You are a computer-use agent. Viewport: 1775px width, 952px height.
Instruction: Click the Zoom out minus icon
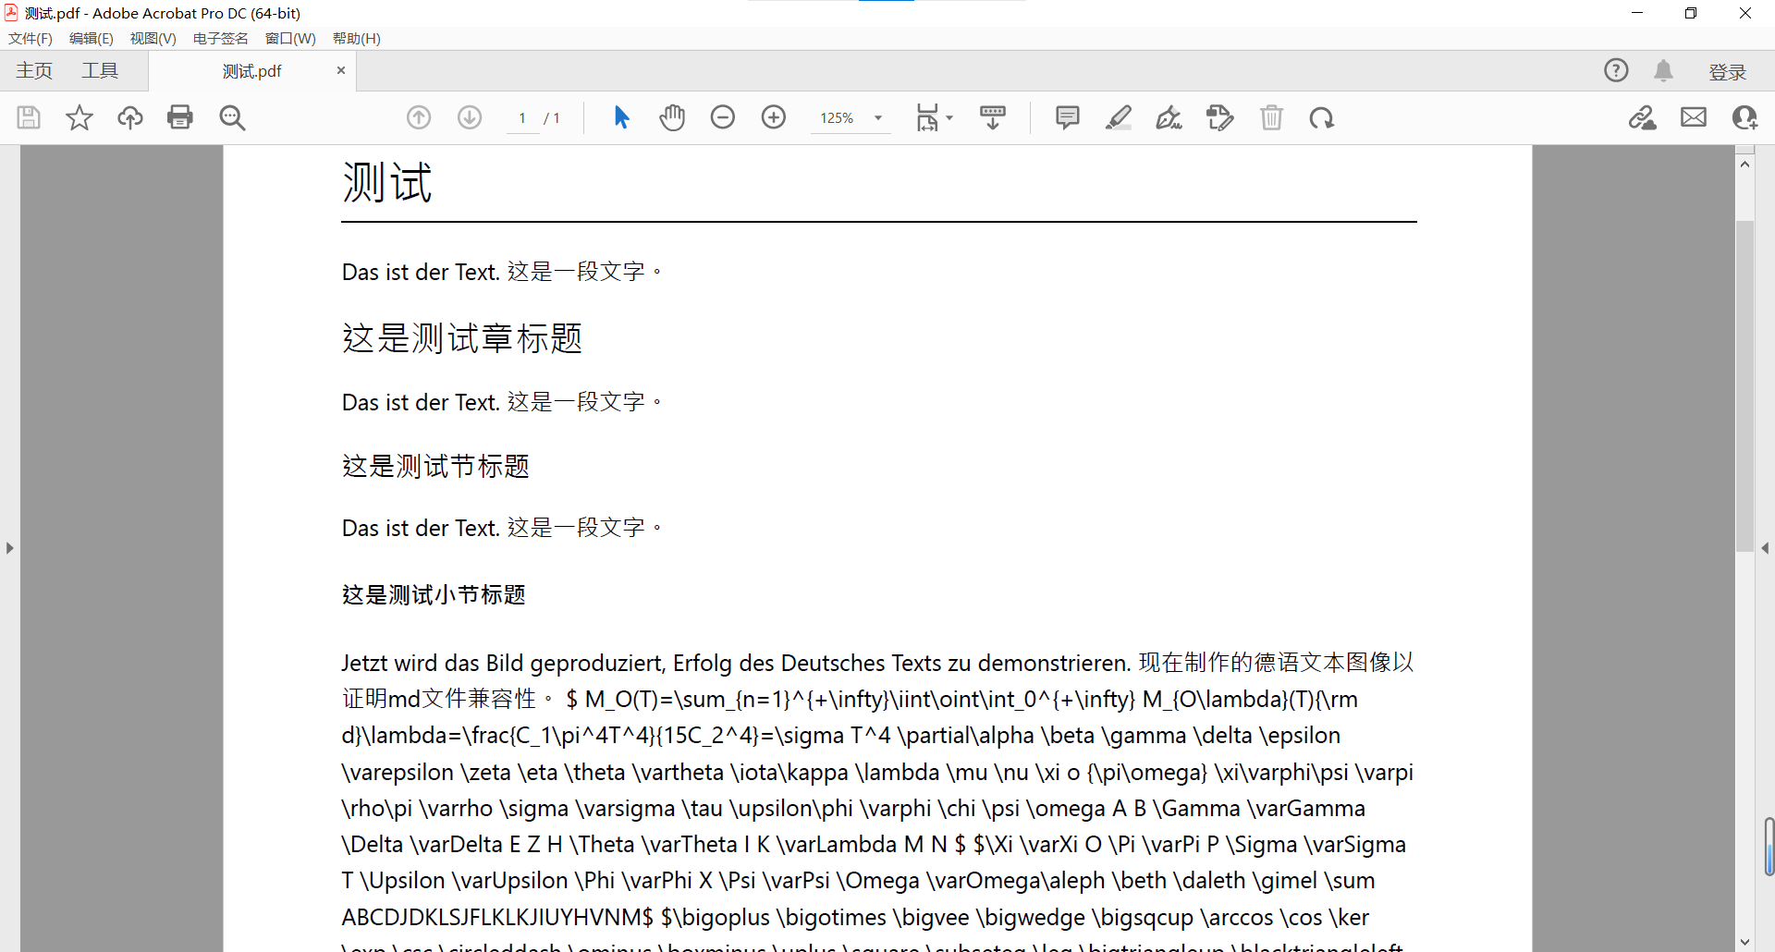[x=723, y=117]
